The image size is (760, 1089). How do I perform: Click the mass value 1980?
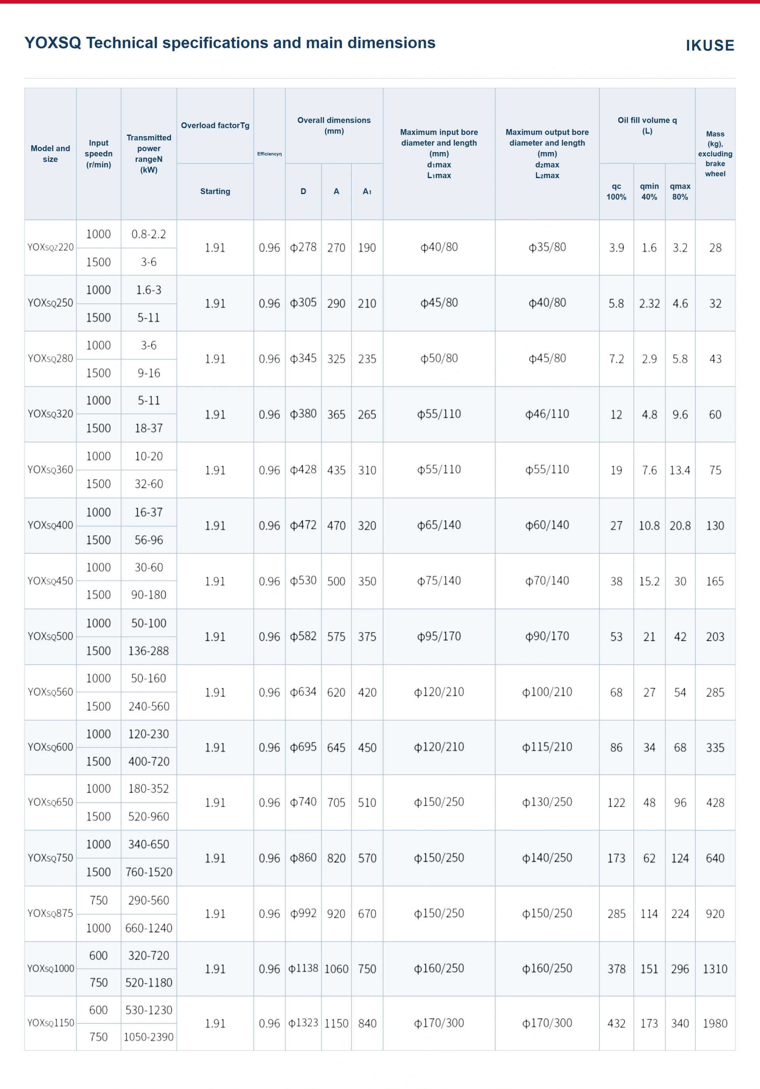(x=715, y=1023)
